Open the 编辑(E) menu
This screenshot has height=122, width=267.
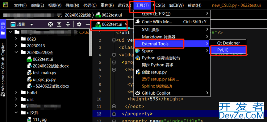37,5
